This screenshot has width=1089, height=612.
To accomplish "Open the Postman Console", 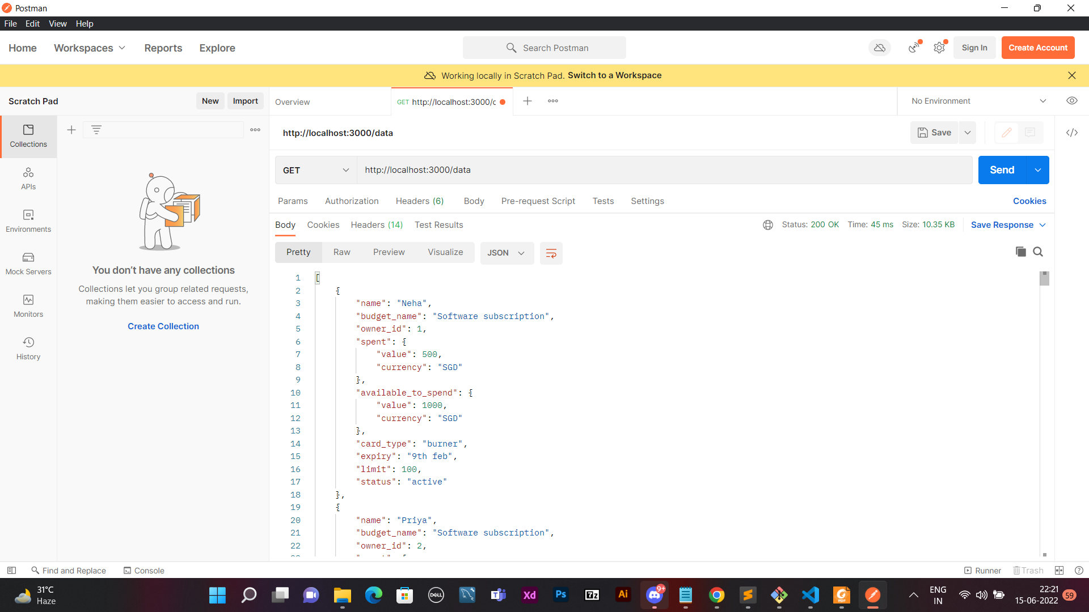I will pyautogui.click(x=143, y=570).
